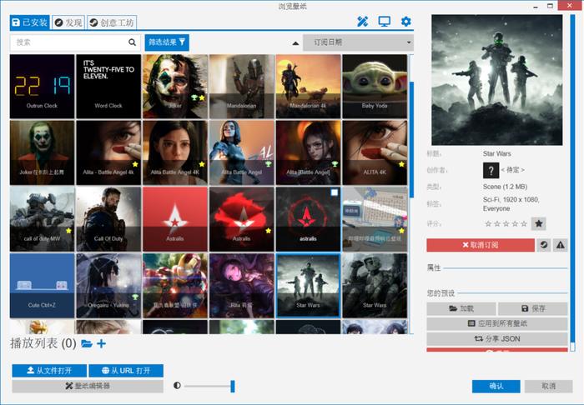
Task: Toggle the ascending sort arrow
Action: point(295,43)
